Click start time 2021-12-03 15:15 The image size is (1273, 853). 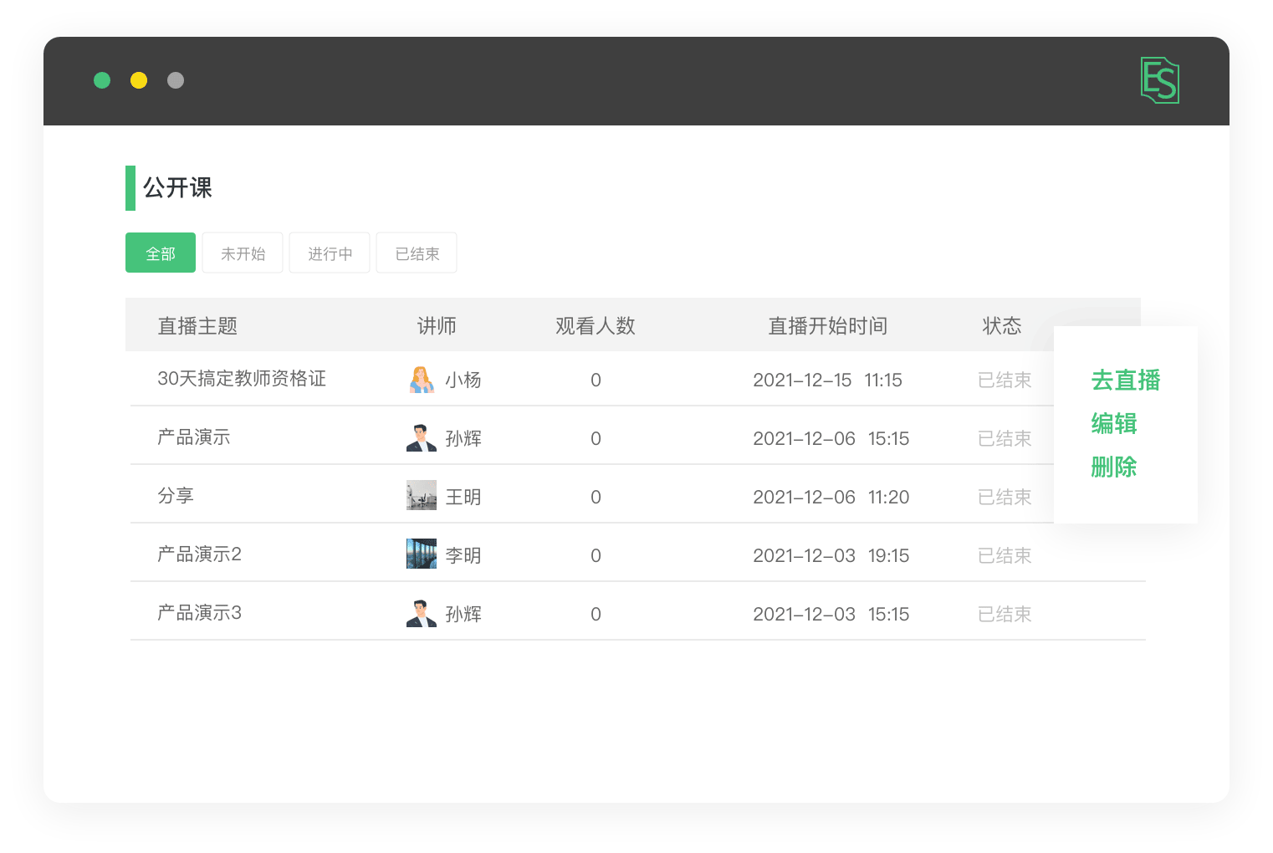click(831, 615)
